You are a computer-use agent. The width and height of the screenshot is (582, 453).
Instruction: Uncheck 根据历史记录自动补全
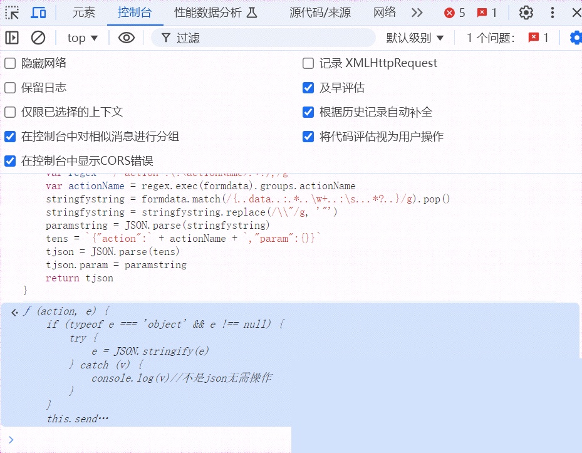pos(308,112)
